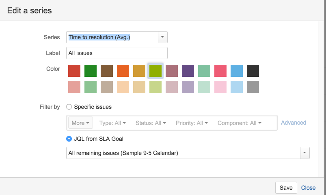Image resolution: width=326 pixels, height=195 pixels.
Task: Pick the black color swatch
Action: point(253,71)
